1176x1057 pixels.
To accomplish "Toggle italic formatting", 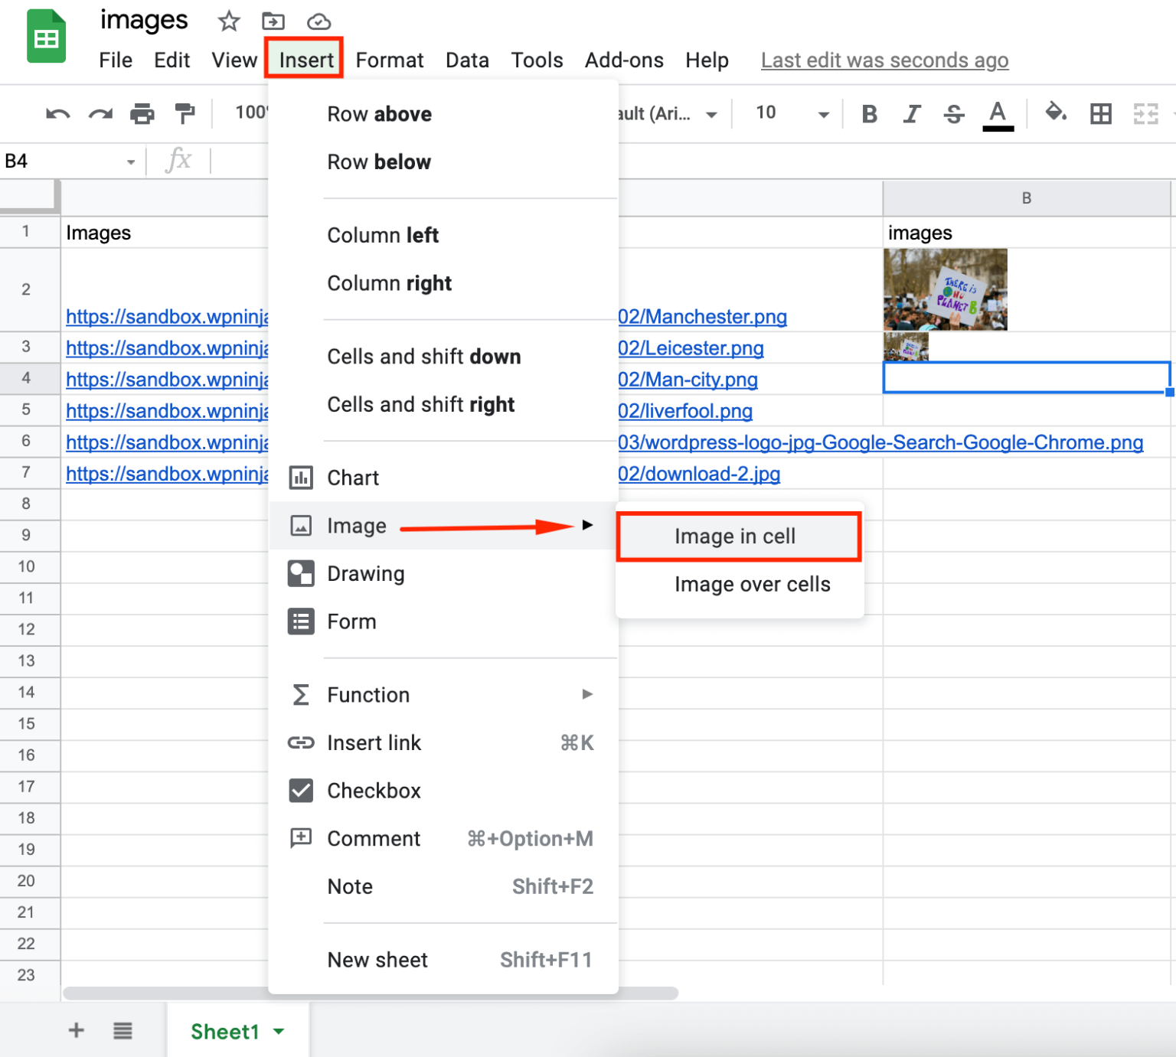I will tap(911, 113).
